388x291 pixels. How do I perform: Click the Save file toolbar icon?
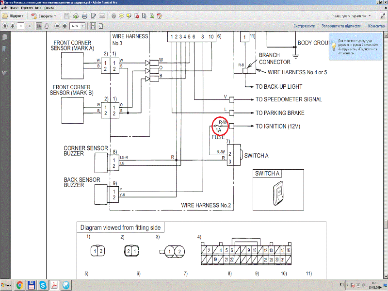pyautogui.click(x=67, y=16)
